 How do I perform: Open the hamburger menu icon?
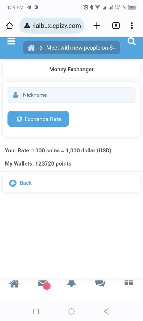pyautogui.click(x=12, y=41)
